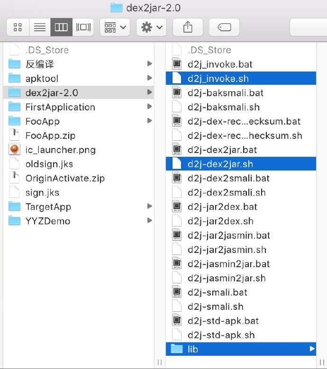Open the item arrangement dropdown
Image resolution: width=327 pixels, height=369 pixels.
point(115,27)
